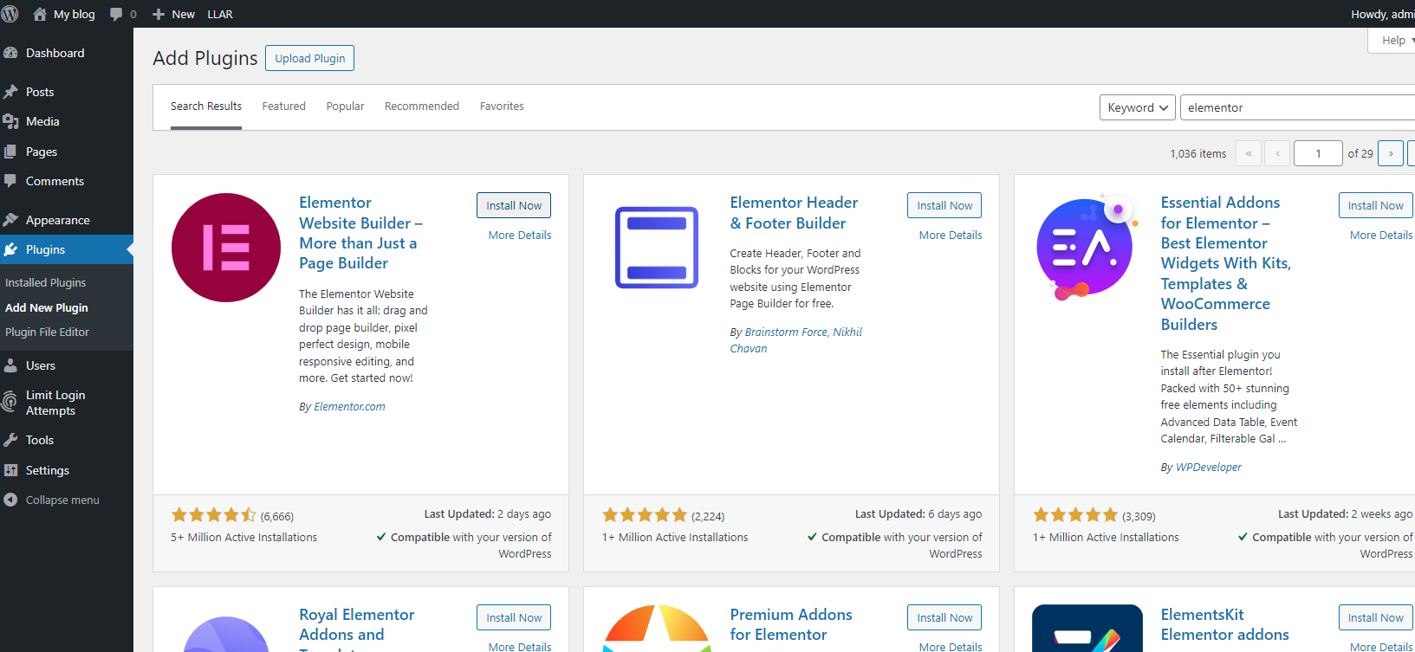Open the Comments sidebar icon
The height and width of the screenshot is (652, 1415).
pos(10,181)
